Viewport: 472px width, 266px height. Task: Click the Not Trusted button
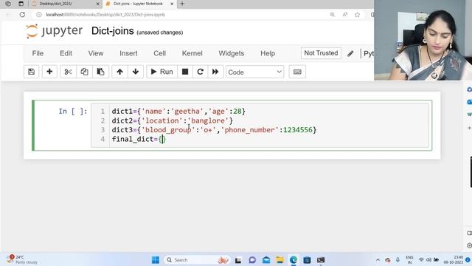[321, 53]
